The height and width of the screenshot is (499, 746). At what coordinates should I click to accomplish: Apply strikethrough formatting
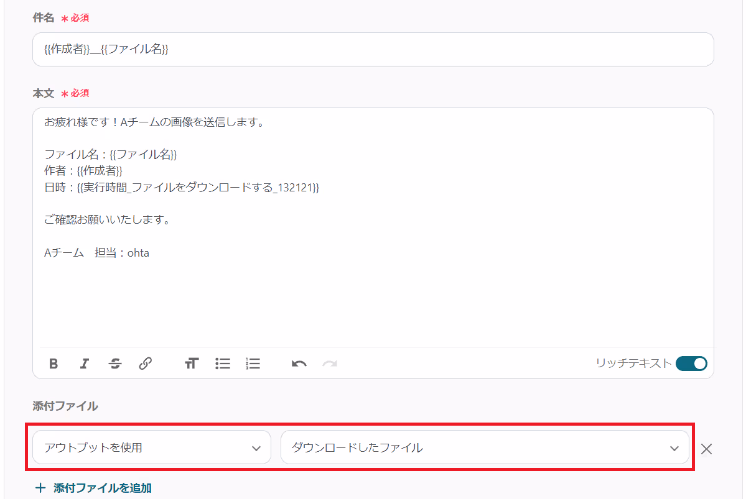tap(114, 364)
